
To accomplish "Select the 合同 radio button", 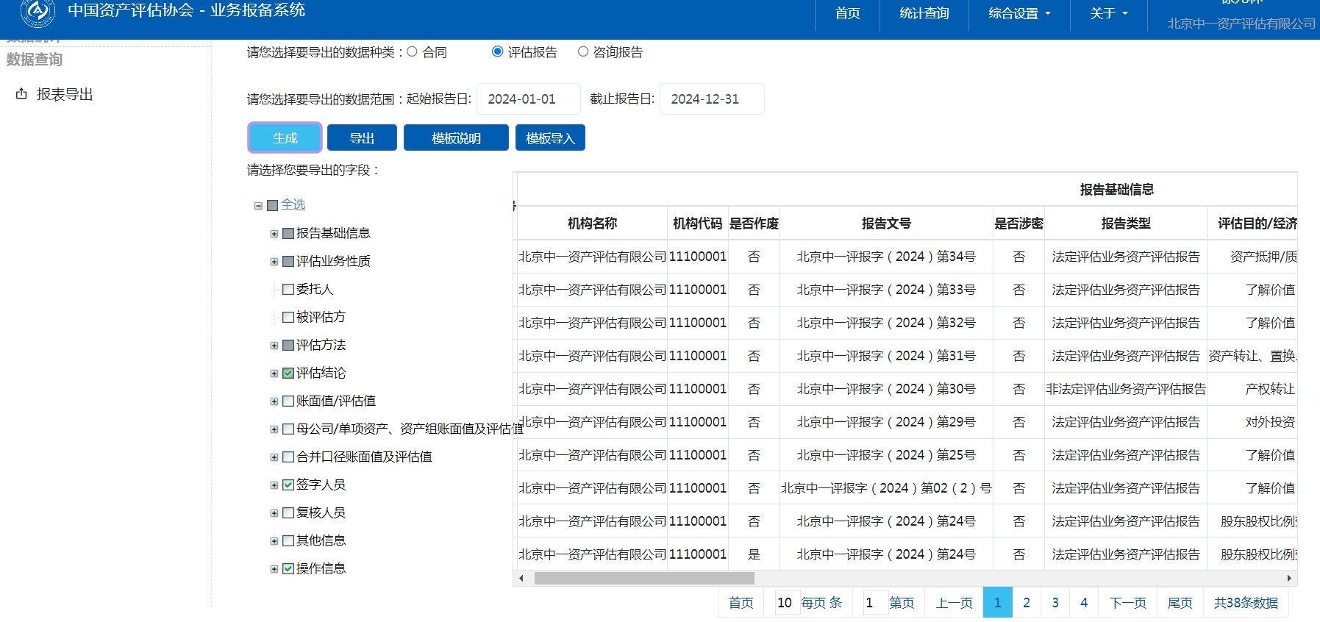I will coord(413,52).
